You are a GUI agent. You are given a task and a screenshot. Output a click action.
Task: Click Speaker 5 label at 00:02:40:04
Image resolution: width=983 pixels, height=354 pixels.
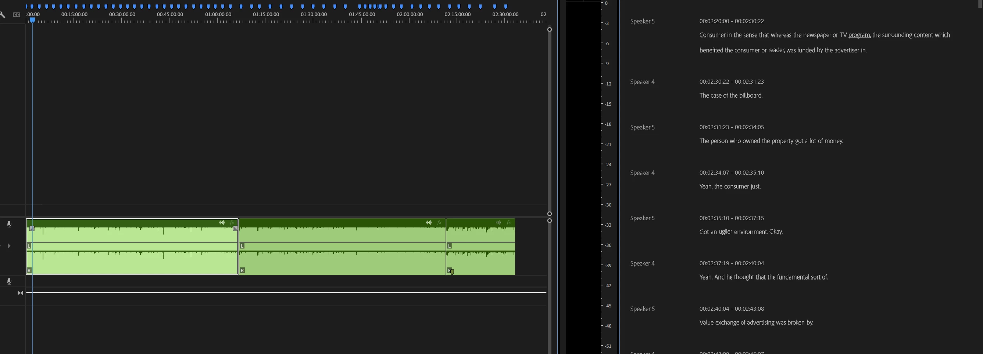click(x=642, y=309)
